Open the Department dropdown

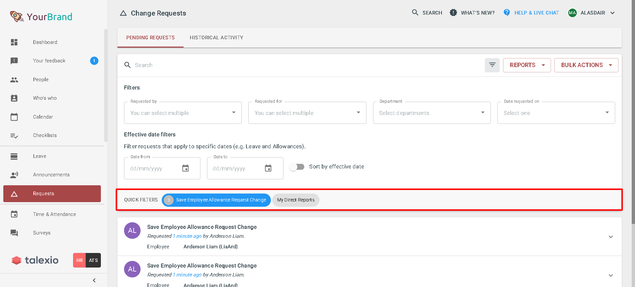(x=432, y=113)
